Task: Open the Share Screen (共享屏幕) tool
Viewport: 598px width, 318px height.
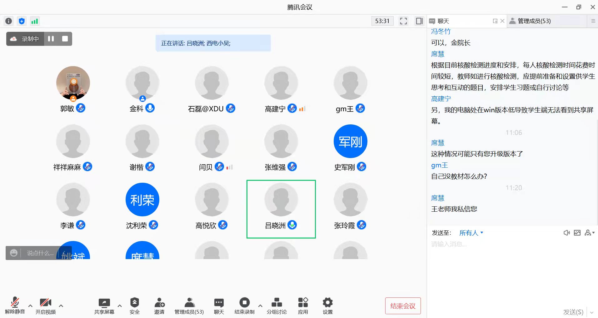Action: 104,306
